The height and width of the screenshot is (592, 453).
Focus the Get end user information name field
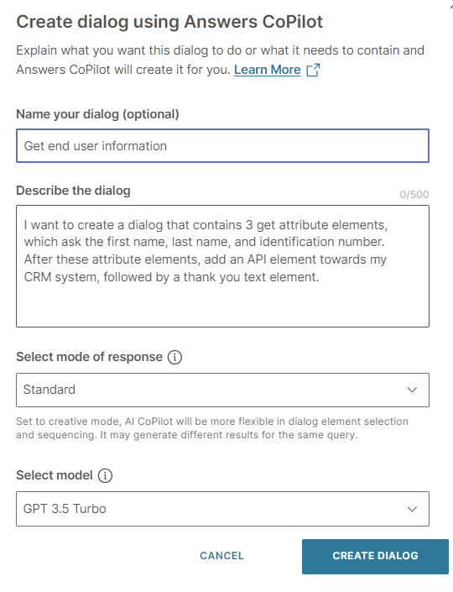(222, 146)
